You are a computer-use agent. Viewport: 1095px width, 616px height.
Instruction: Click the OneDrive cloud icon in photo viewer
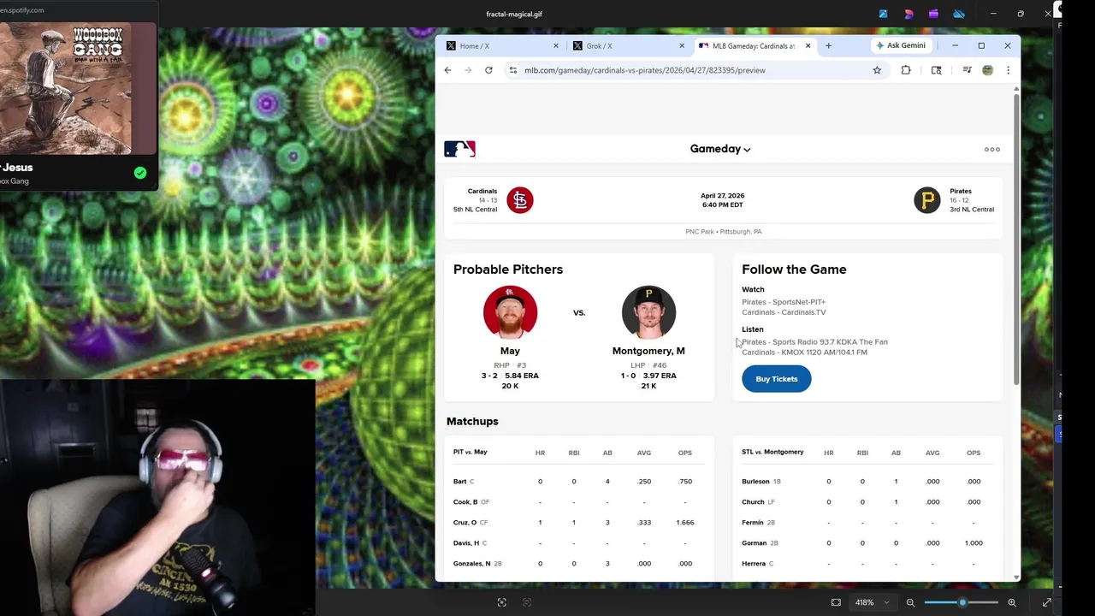coord(959,14)
